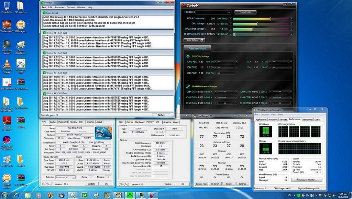Click the Windows Start orb
Image resolution: width=352 pixels, height=199 pixels.
5,195
